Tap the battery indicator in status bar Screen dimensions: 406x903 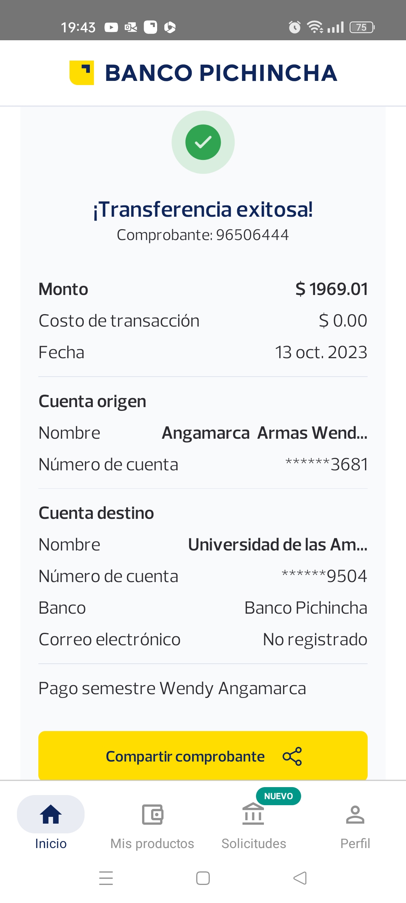(x=362, y=27)
